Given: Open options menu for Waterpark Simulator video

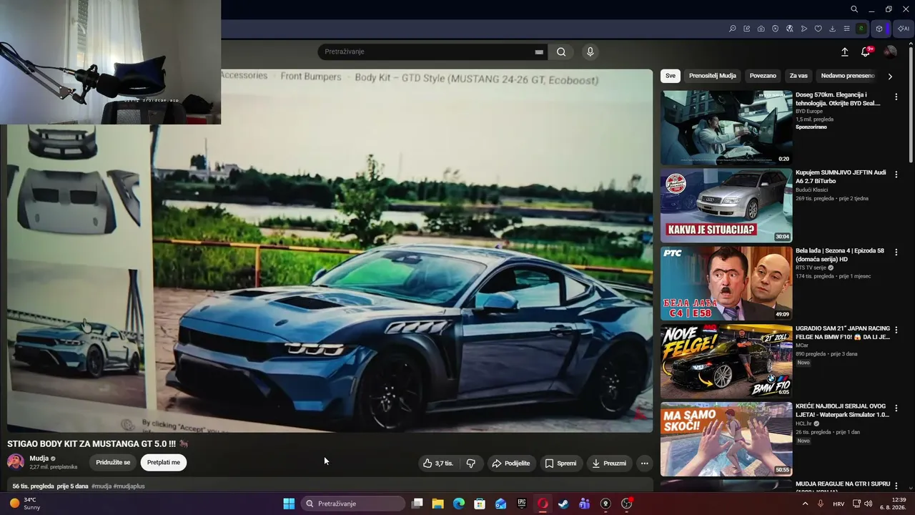Looking at the screenshot, I should click(x=896, y=408).
